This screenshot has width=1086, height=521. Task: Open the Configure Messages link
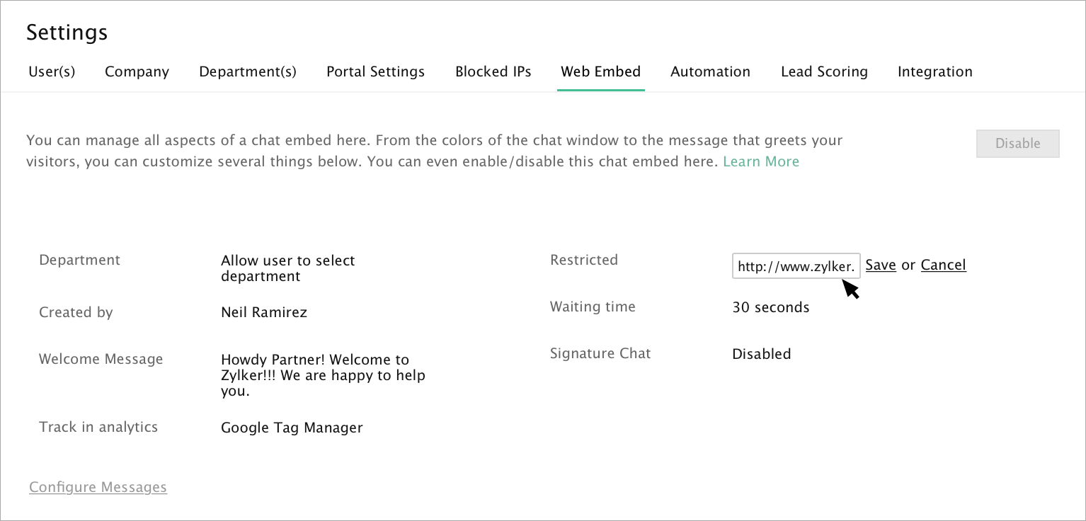click(98, 487)
